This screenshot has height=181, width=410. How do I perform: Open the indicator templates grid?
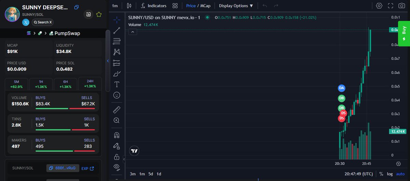point(175,6)
